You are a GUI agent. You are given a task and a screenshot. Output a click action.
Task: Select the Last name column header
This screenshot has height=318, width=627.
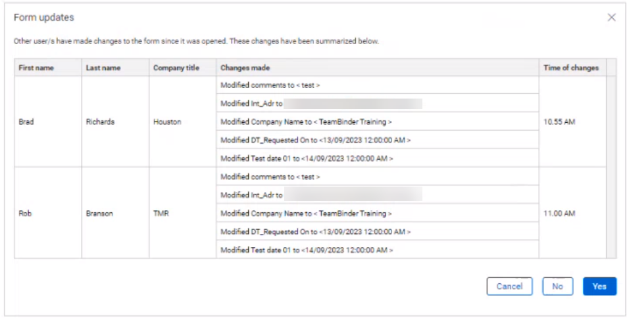click(116, 68)
